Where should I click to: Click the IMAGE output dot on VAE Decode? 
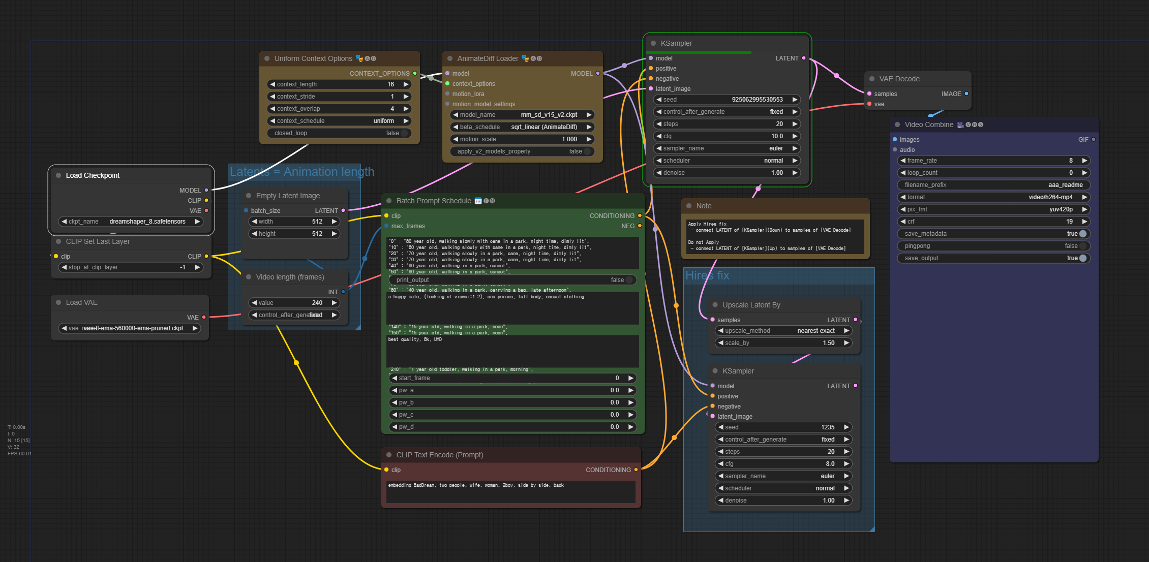(x=966, y=93)
